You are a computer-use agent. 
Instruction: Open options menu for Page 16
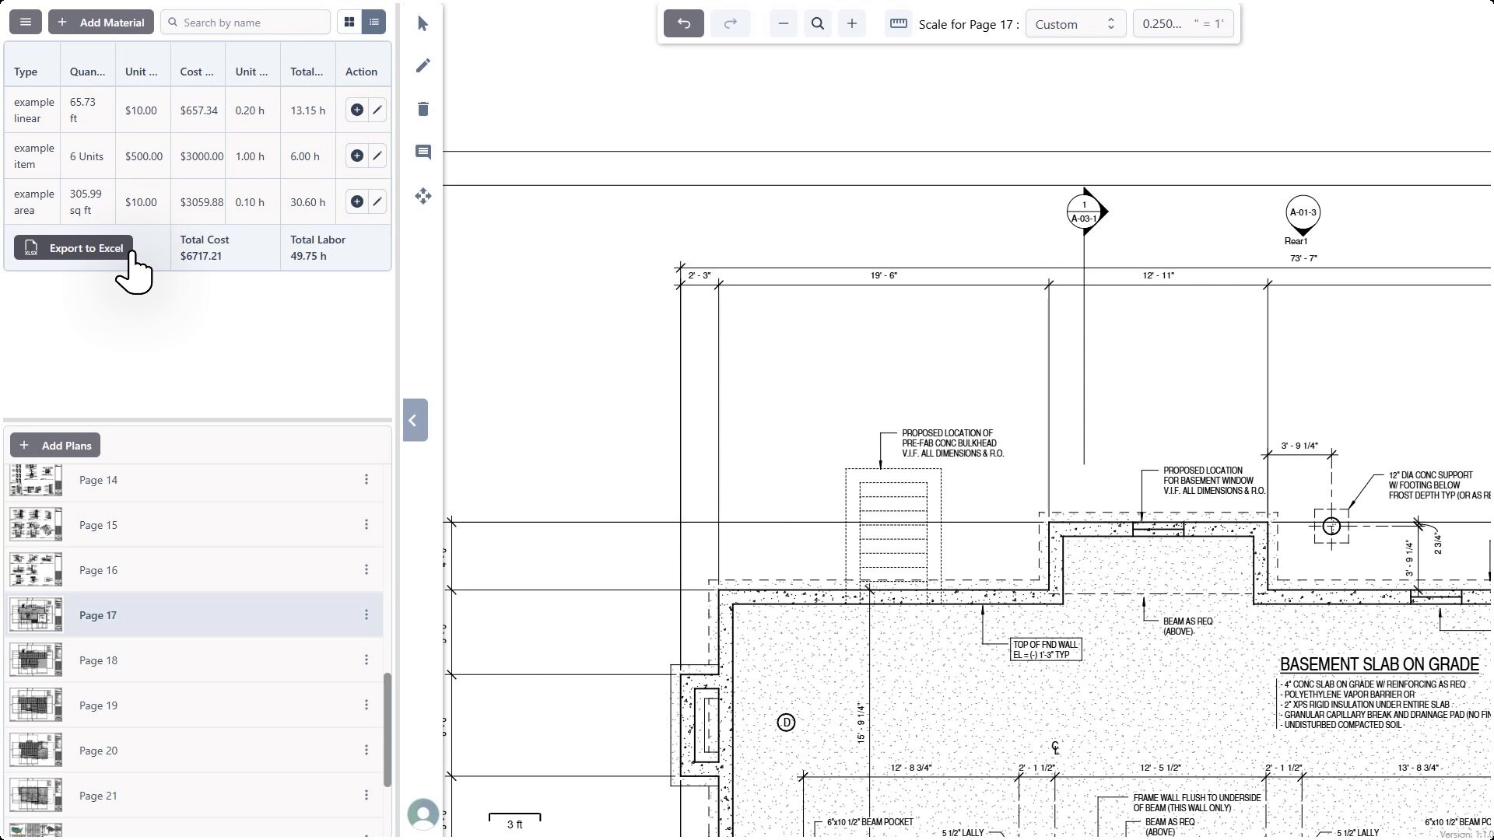pyautogui.click(x=366, y=569)
